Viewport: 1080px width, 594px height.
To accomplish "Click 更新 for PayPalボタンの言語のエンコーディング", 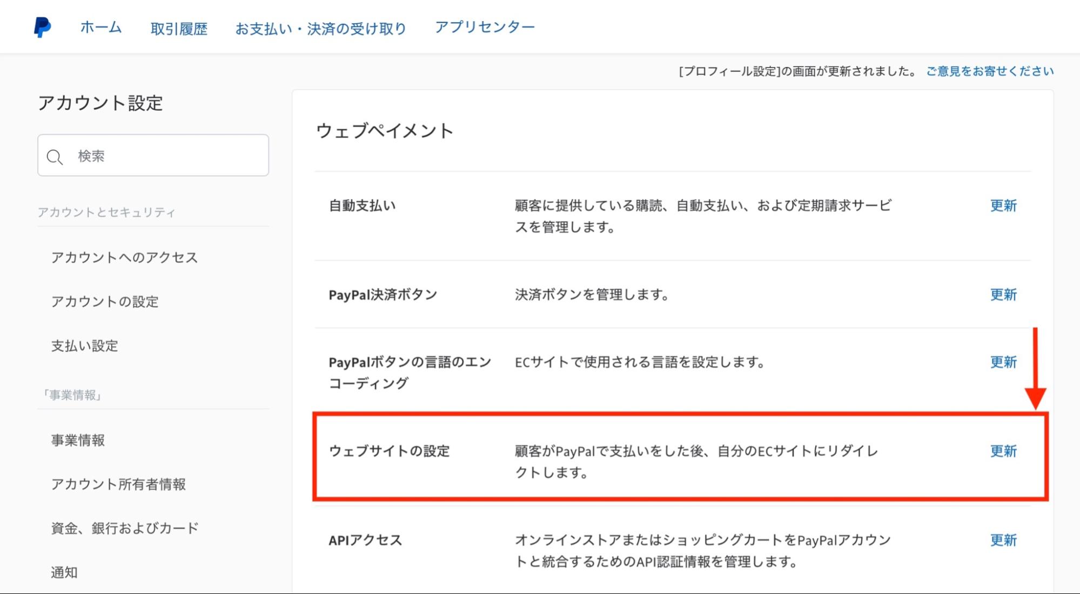I will pos(1003,362).
